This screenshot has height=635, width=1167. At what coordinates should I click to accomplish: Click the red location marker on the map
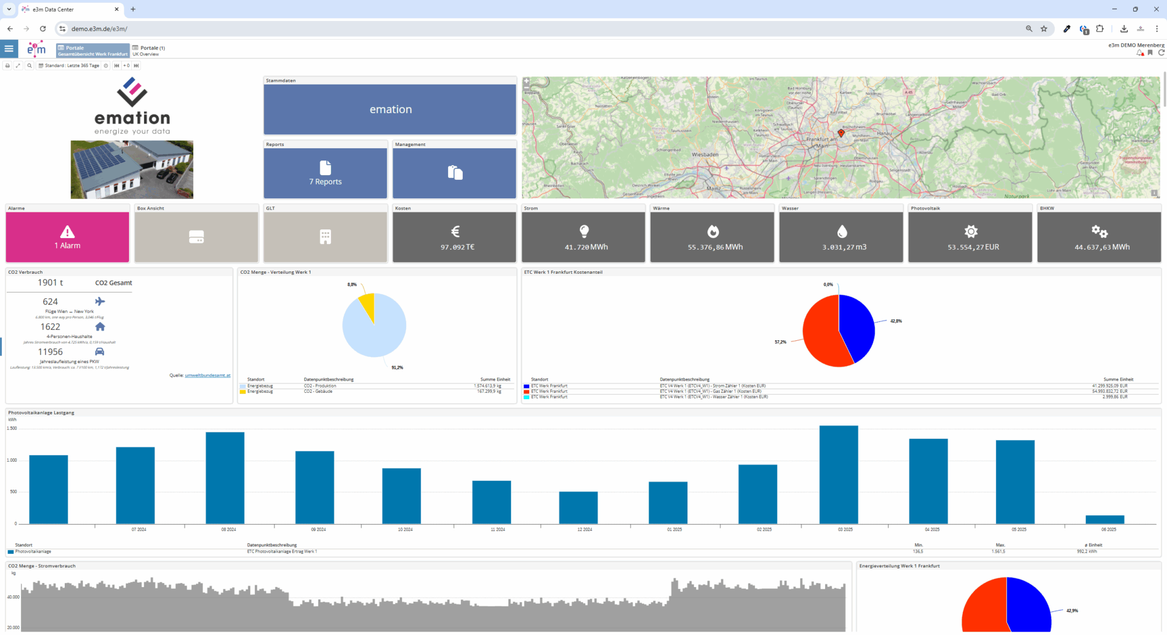pos(841,133)
